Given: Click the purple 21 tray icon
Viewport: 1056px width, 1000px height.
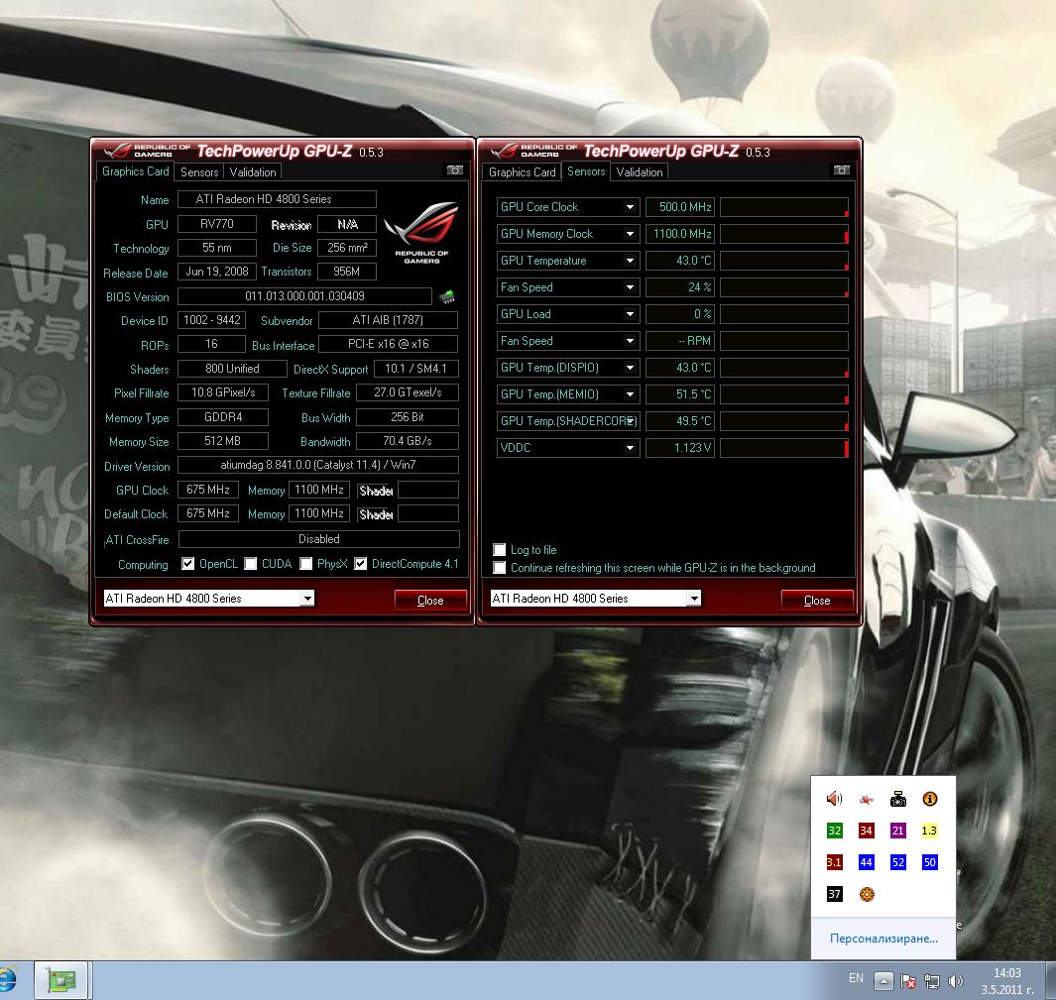Looking at the screenshot, I should coord(897,831).
